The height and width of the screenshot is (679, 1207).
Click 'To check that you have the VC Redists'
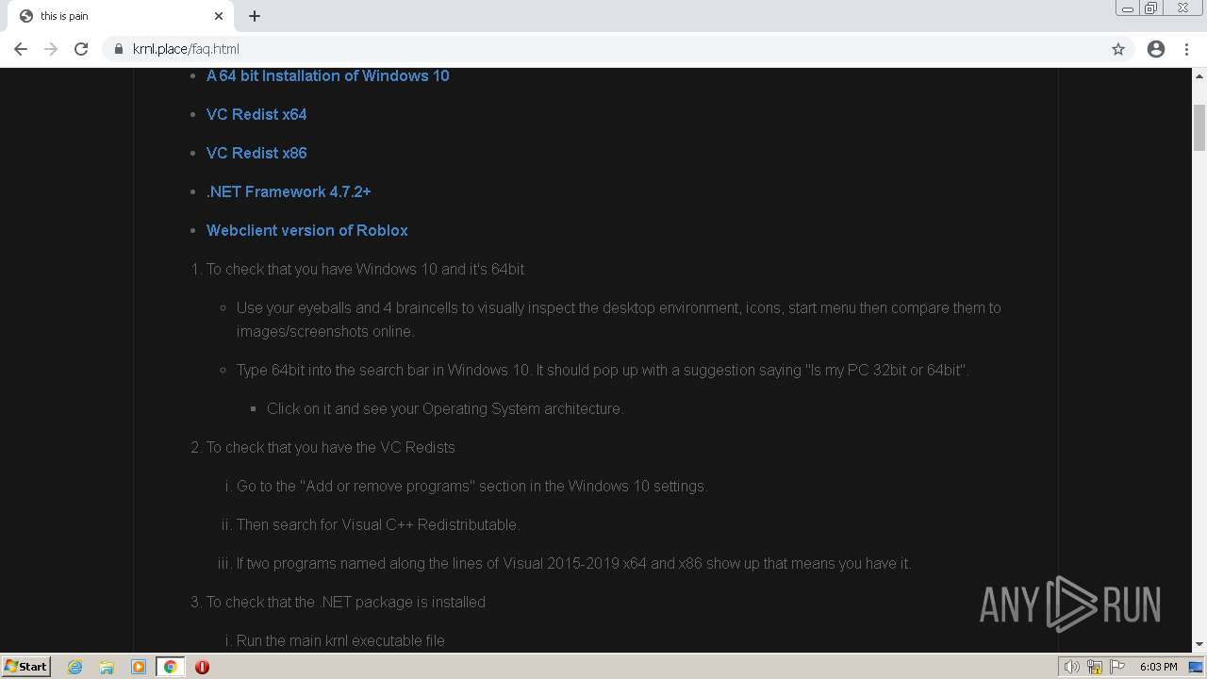(x=331, y=447)
